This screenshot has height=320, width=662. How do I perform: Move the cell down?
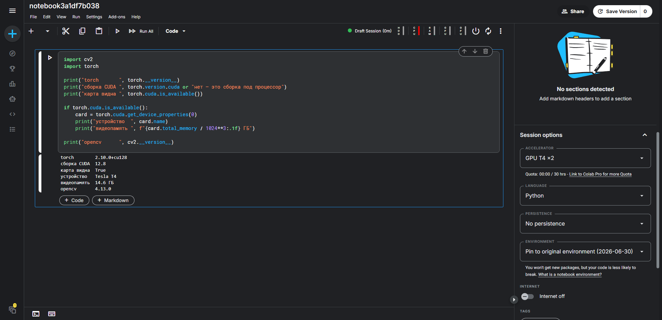(475, 51)
